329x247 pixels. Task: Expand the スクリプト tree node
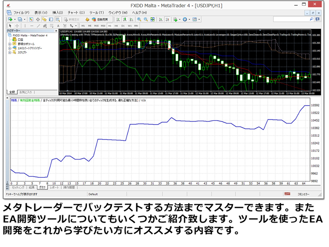pos(9,53)
